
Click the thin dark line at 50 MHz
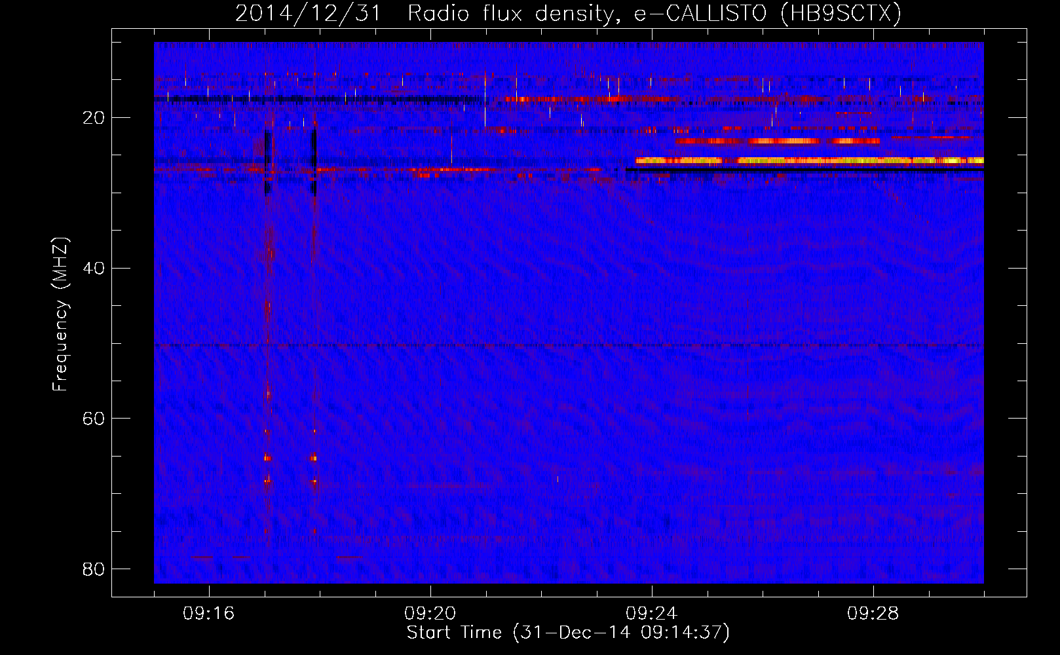[569, 345]
